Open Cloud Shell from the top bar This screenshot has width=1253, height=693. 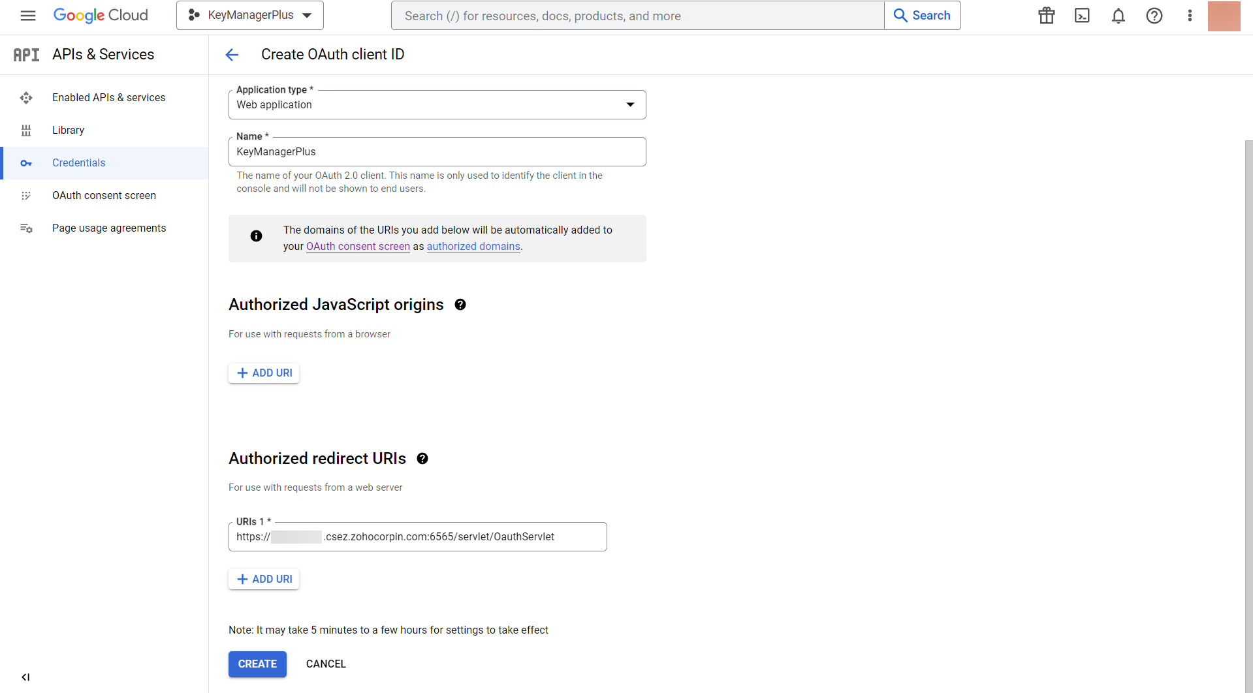[1081, 15]
